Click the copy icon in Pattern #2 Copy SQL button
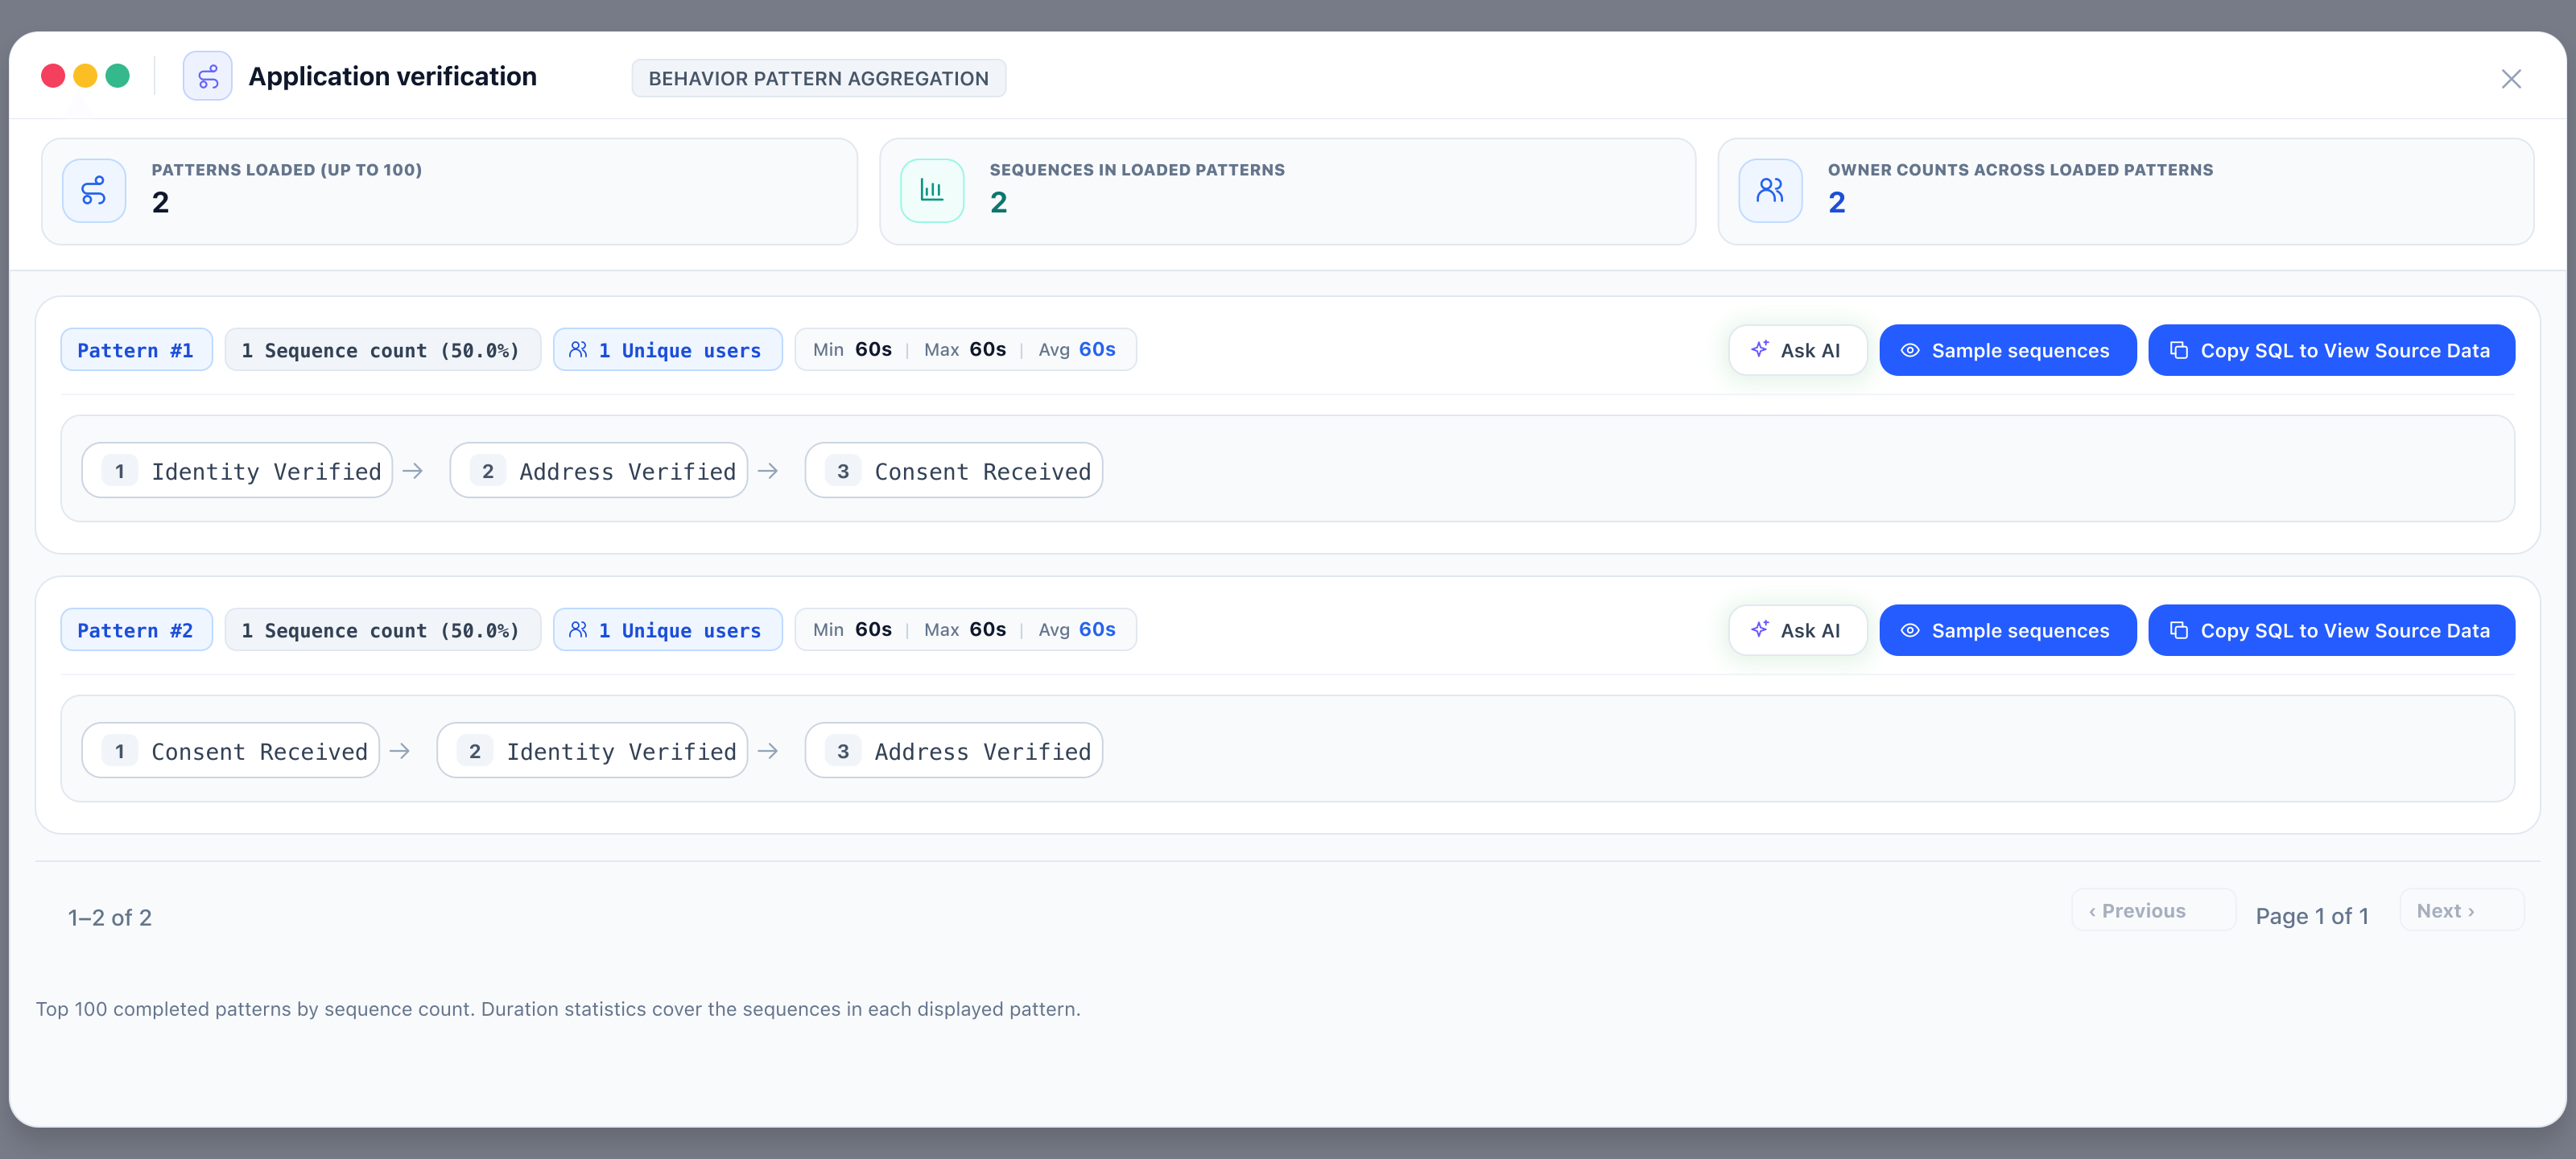The image size is (2576, 1159). pos(2178,630)
